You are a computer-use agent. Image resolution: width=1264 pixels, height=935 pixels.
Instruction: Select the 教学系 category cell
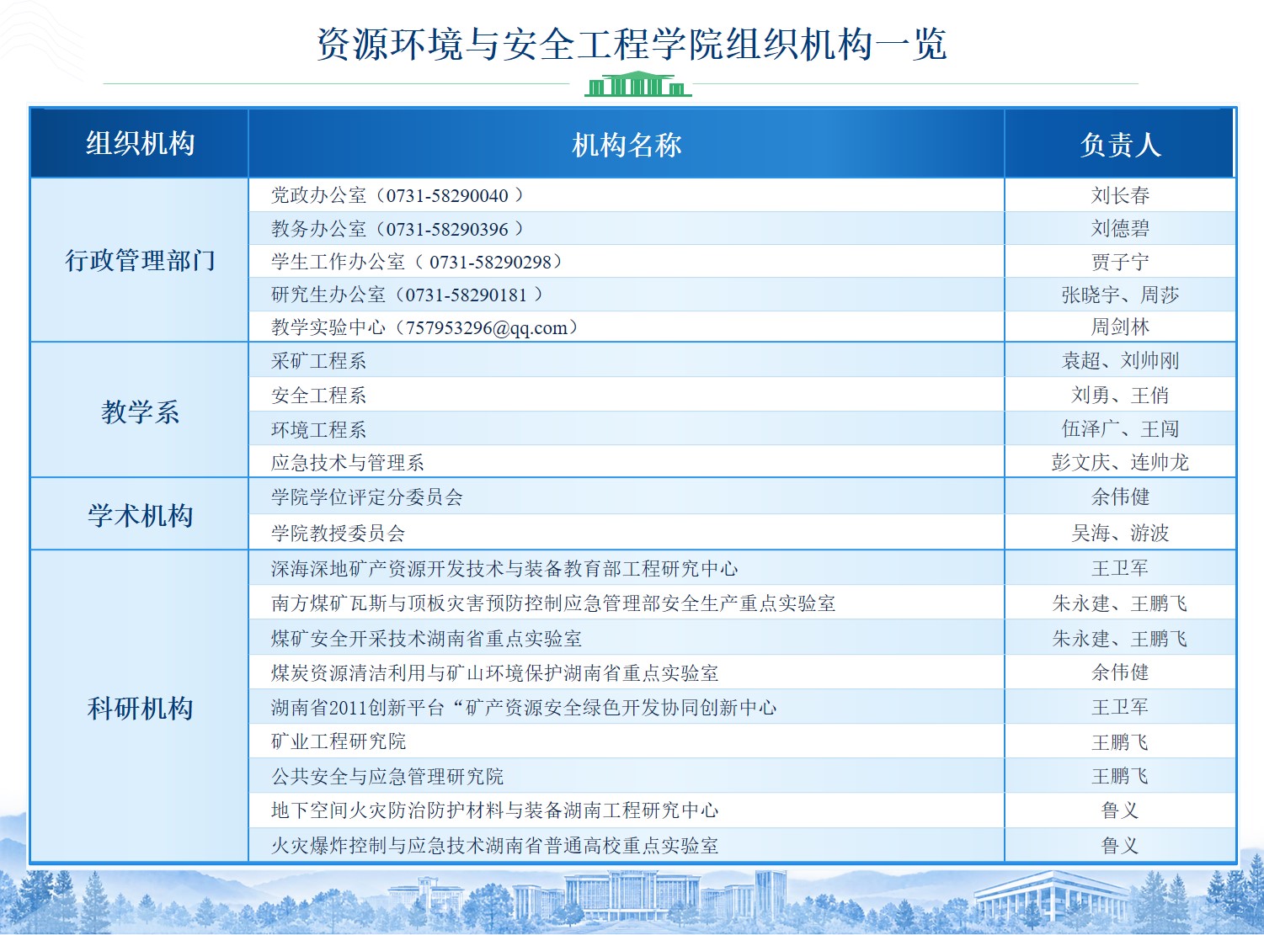pos(140,411)
